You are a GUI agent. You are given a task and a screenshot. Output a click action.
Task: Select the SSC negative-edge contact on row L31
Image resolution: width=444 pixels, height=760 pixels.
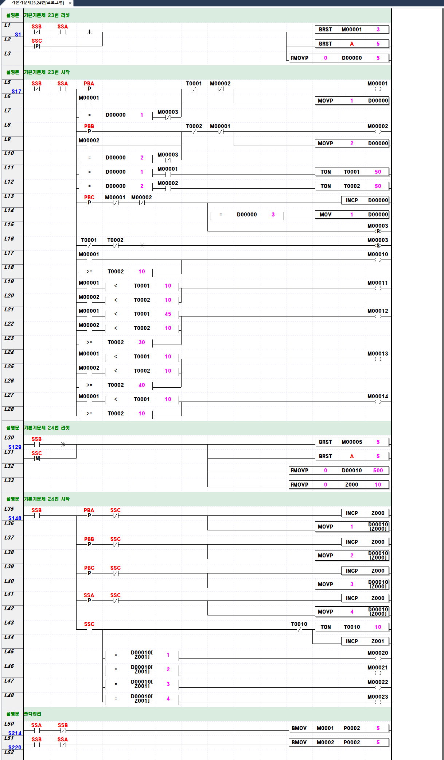click(x=37, y=458)
